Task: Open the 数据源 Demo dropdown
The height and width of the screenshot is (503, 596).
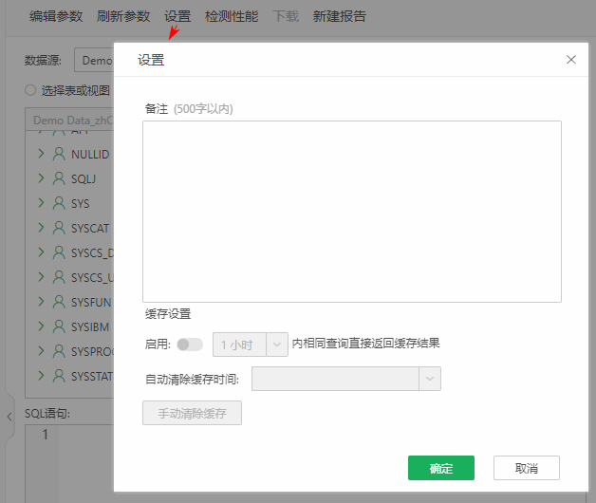Action: pos(94,60)
